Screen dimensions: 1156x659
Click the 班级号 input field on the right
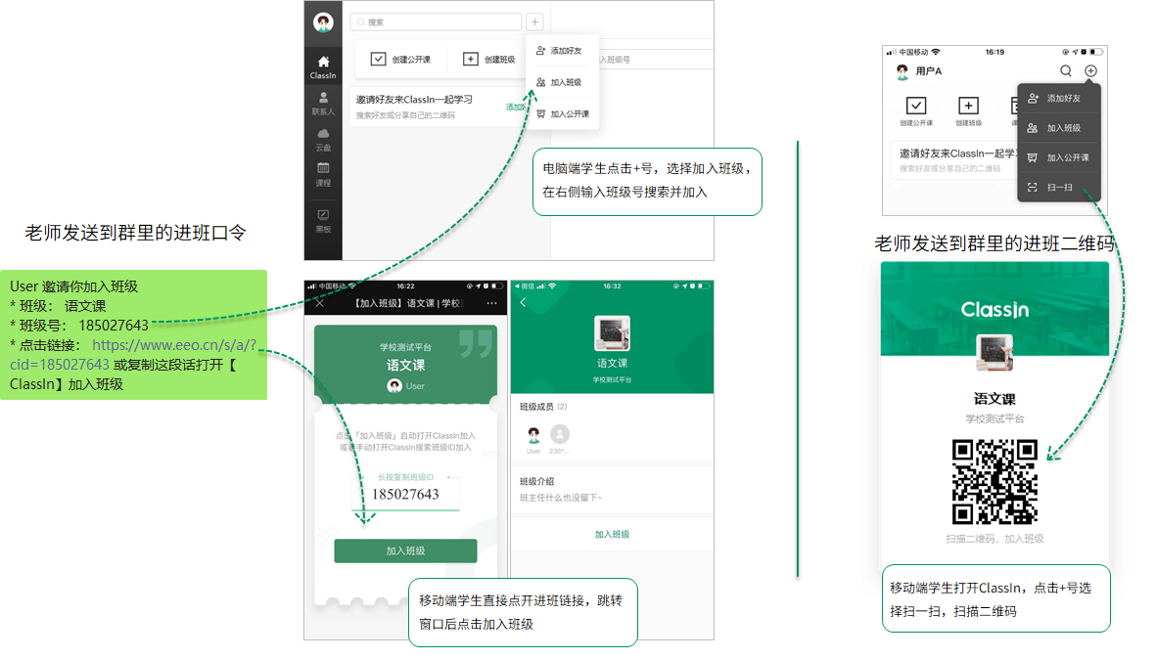pyautogui.click(x=656, y=59)
